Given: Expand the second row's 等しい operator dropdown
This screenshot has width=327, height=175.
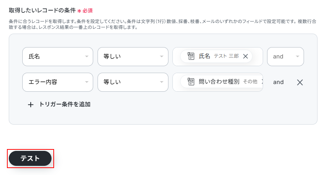Looking at the screenshot, I should click(x=133, y=82).
